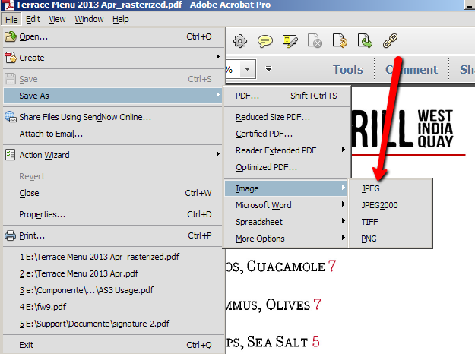Click the delete page icon
The image size is (475, 354).
click(315, 41)
